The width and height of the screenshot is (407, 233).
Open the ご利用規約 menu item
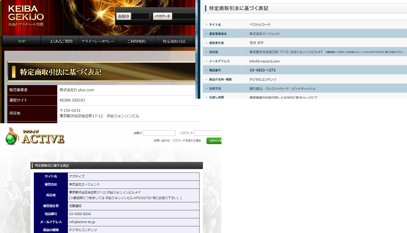(136, 41)
